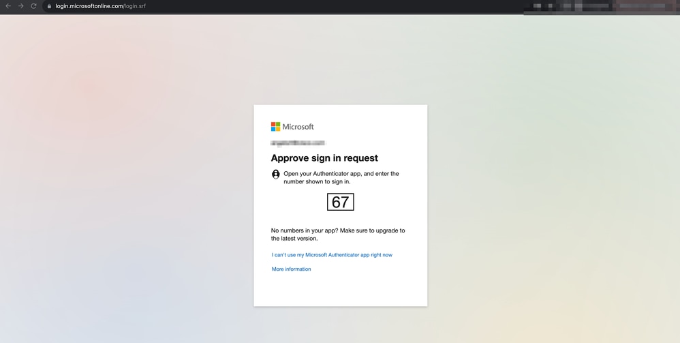Click the number 67 box
This screenshot has width=680, height=343.
point(341,203)
